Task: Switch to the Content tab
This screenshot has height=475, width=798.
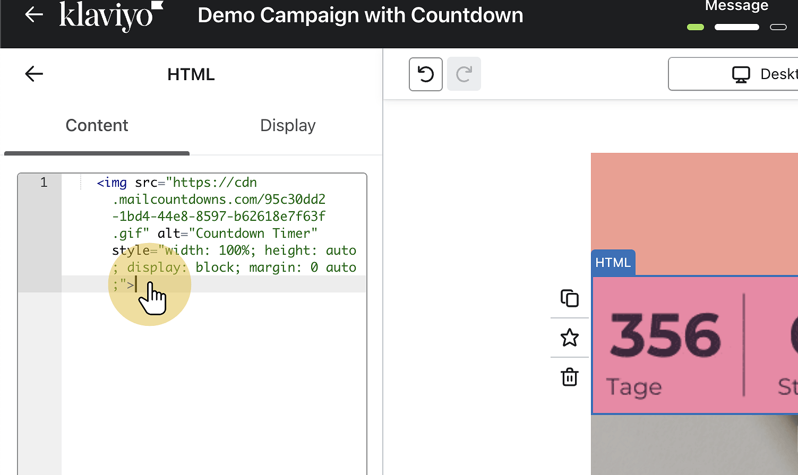Action: tap(97, 125)
